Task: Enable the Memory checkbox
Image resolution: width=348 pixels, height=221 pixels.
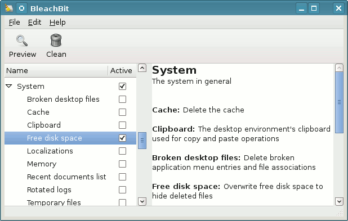Action: click(x=122, y=164)
